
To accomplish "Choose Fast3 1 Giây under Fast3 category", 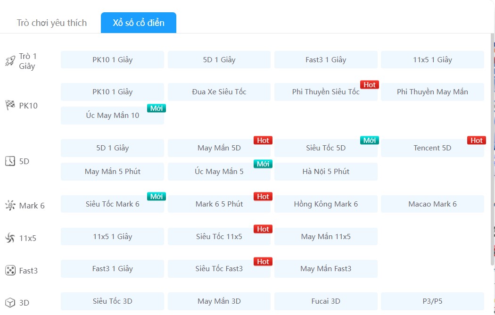I will (x=112, y=269).
